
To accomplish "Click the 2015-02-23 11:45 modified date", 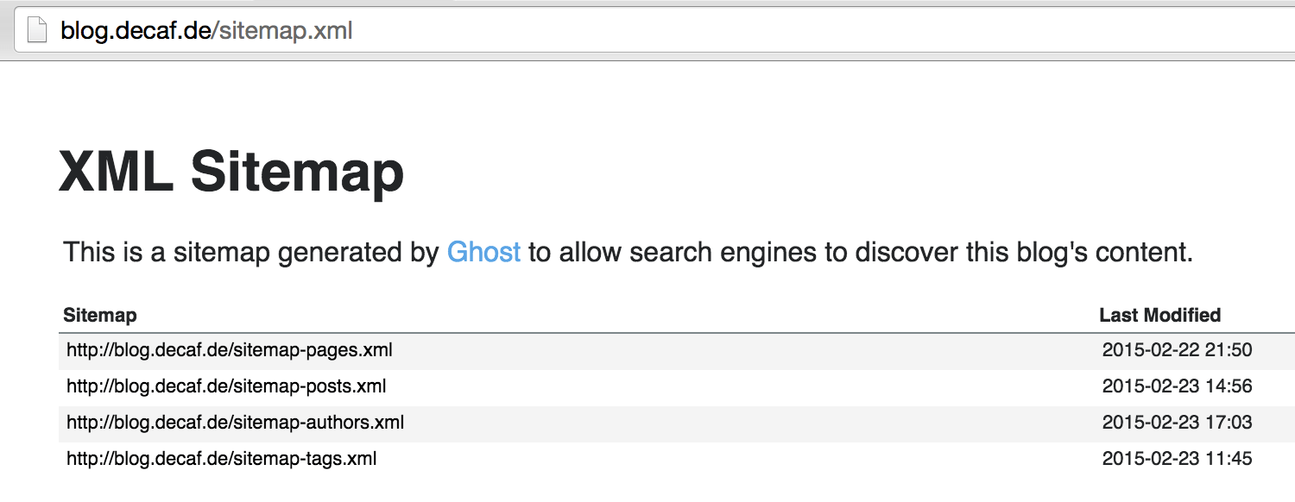I will pos(1178,459).
